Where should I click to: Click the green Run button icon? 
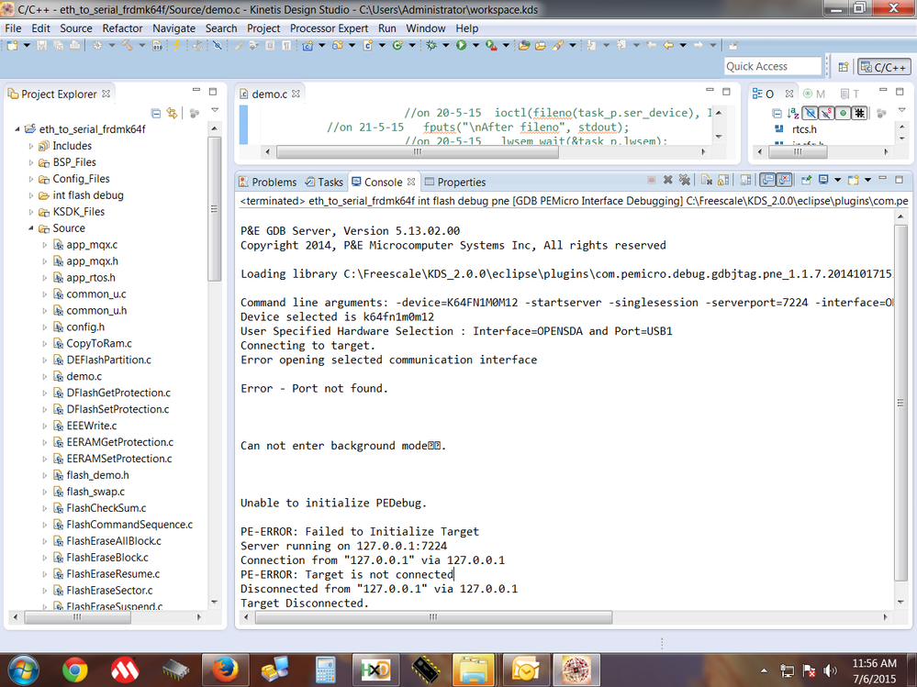click(462, 45)
